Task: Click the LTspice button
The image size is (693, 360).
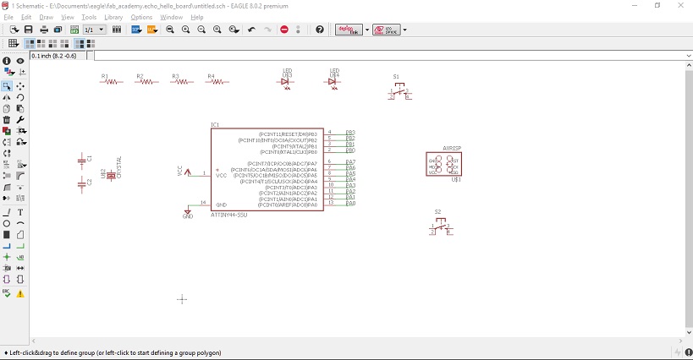Action: click(387, 30)
